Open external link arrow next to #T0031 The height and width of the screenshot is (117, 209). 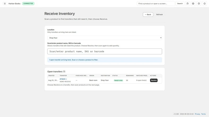point(66,79)
